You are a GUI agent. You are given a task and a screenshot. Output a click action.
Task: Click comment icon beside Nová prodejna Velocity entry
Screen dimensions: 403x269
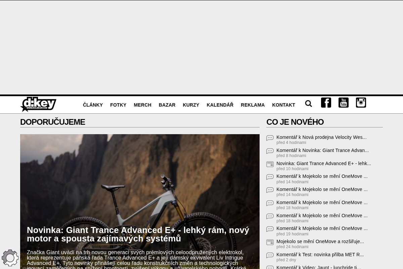point(270,138)
